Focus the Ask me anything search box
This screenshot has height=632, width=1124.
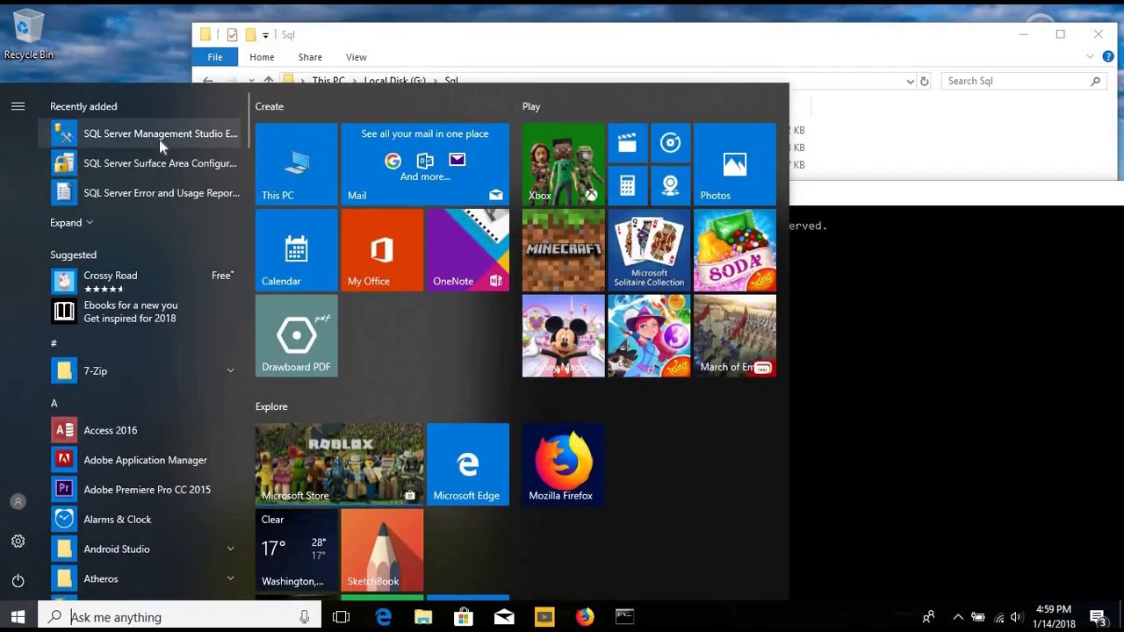[180, 617]
